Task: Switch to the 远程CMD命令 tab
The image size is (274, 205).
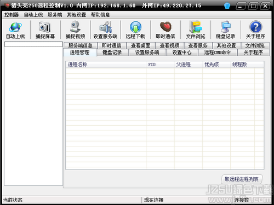Action: tap(218, 52)
